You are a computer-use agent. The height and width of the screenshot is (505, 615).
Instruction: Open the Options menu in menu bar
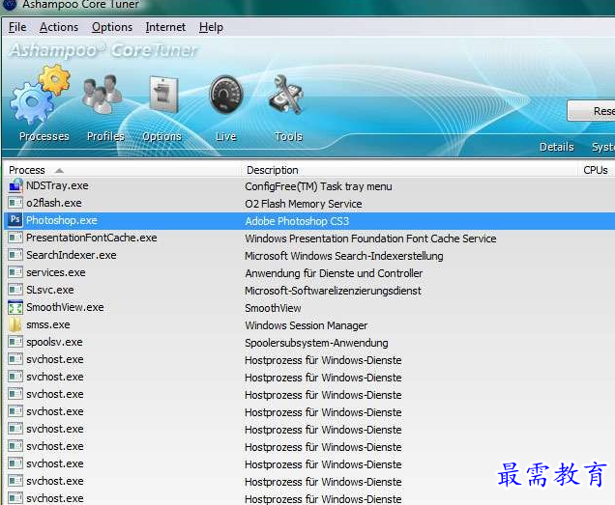click(x=112, y=27)
